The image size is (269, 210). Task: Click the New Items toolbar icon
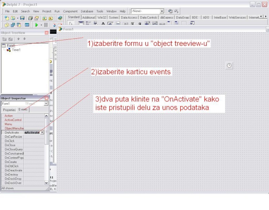[x=7, y=18]
